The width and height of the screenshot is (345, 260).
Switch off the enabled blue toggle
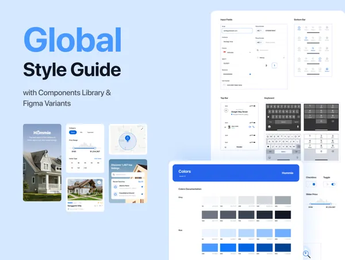click(333, 184)
